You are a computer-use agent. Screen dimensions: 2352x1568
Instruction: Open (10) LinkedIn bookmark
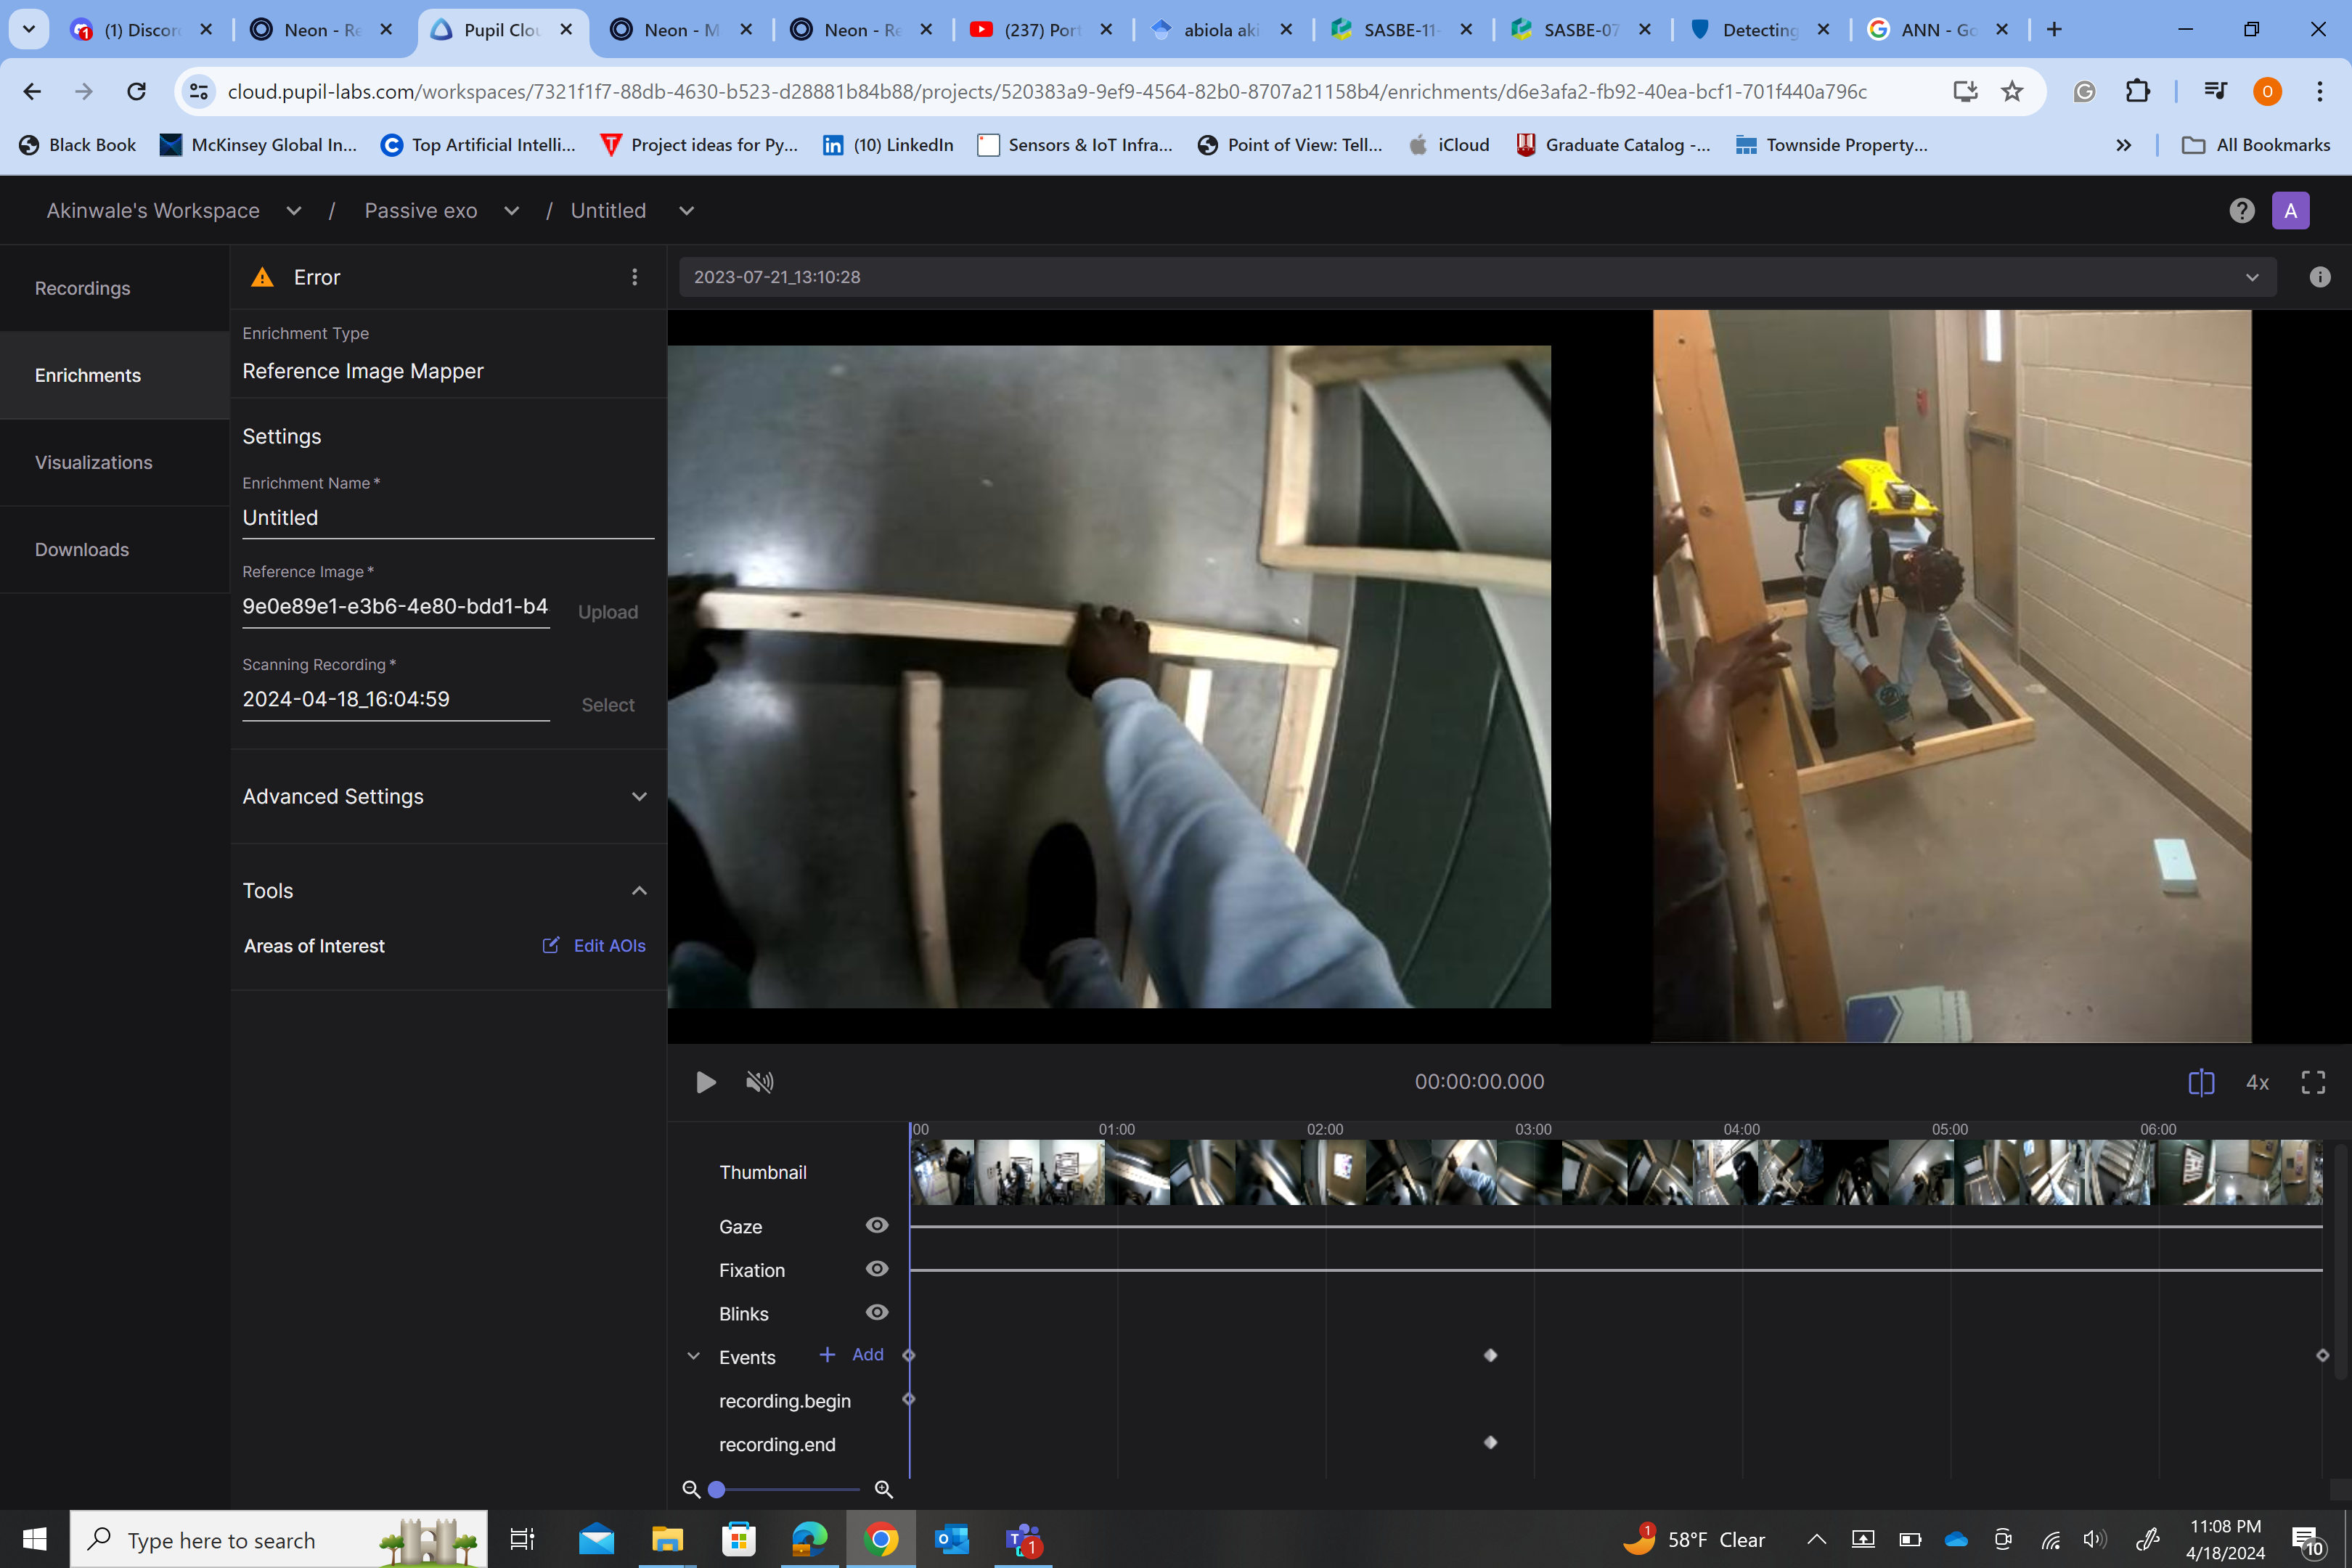[x=888, y=145]
